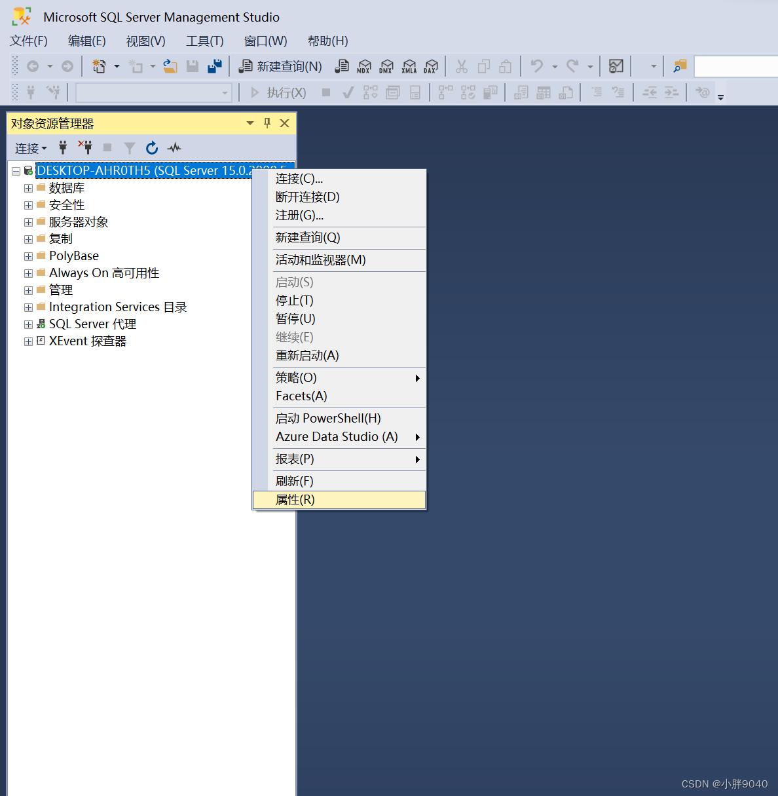This screenshot has width=778, height=796.
Task: Click the XEvent 探查器 icon
Action: click(x=41, y=341)
